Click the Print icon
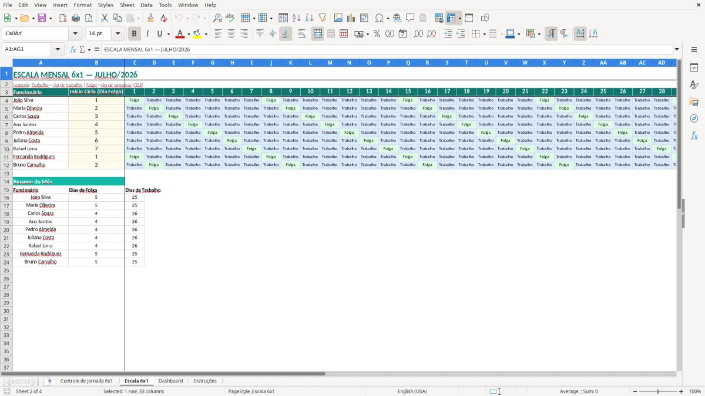This screenshot has height=396, width=705. pyautogui.click(x=76, y=18)
